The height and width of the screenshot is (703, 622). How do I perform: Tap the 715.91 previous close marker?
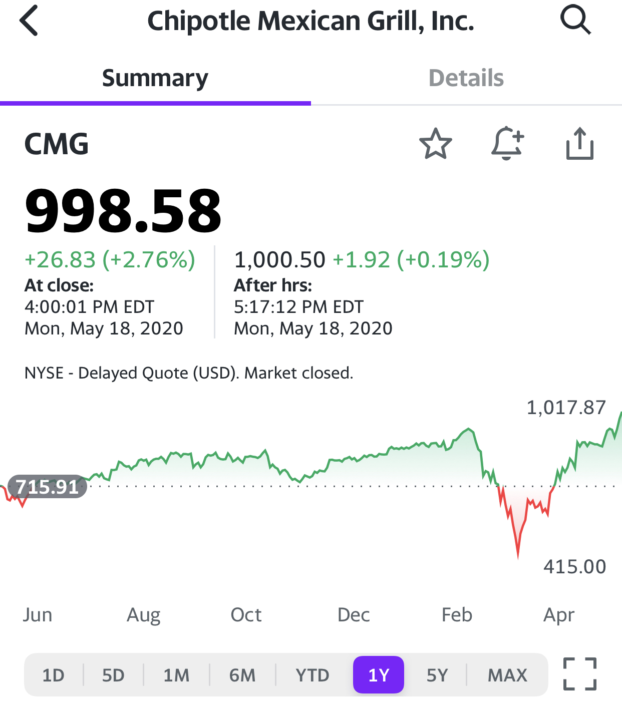(x=48, y=486)
